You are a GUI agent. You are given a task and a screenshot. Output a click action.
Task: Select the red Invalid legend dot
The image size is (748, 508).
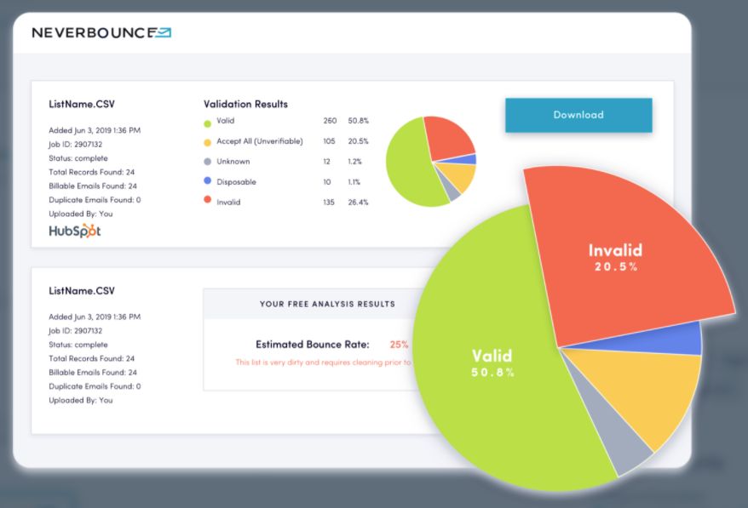[x=206, y=203]
